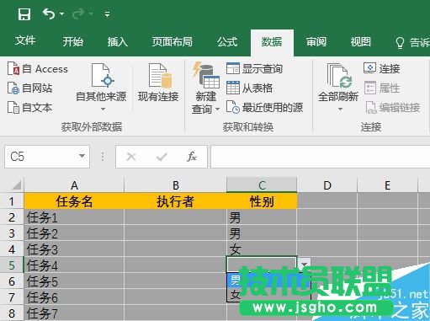Image resolution: width=430 pixels, height=321 pixels.
Task: Import data using 自文本
Action: (x=29, y=108)
